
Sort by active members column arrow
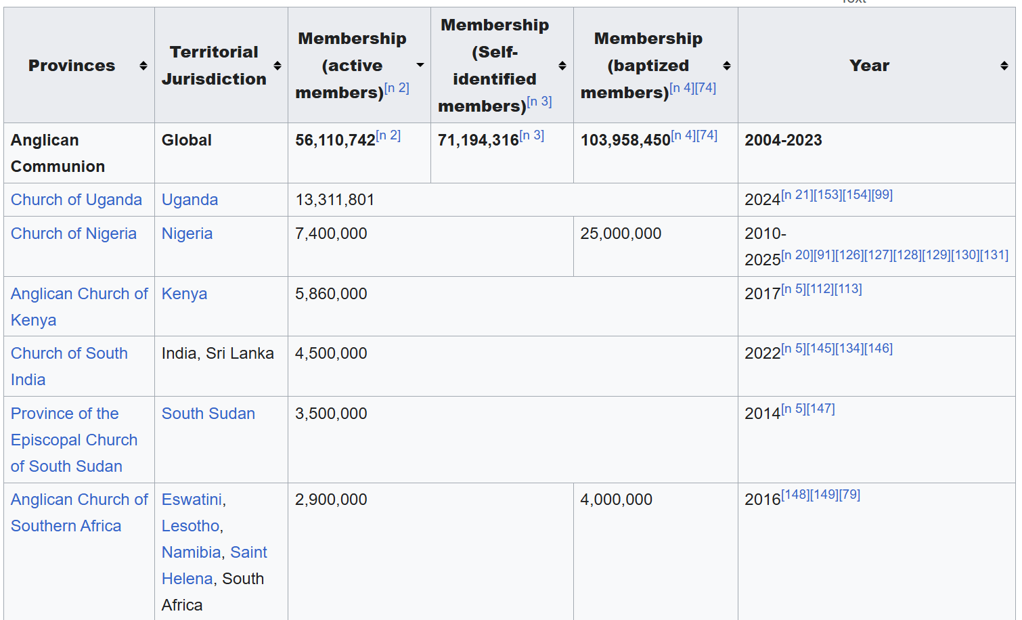click(420, 66)
